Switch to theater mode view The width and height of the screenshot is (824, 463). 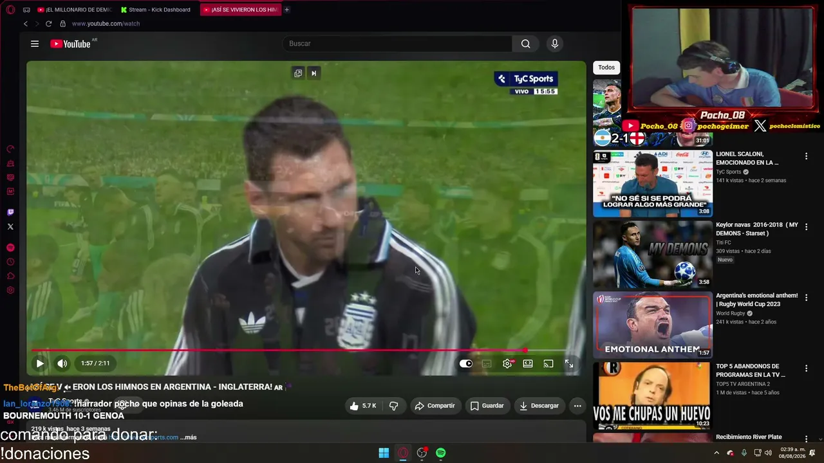tap(528, 363)
